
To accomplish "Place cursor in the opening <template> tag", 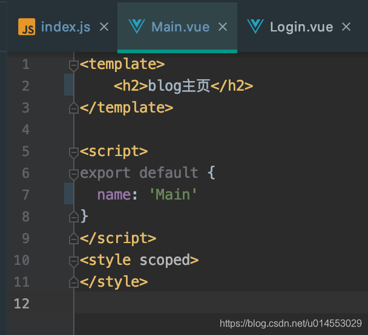I will click(x=122, y=64).
